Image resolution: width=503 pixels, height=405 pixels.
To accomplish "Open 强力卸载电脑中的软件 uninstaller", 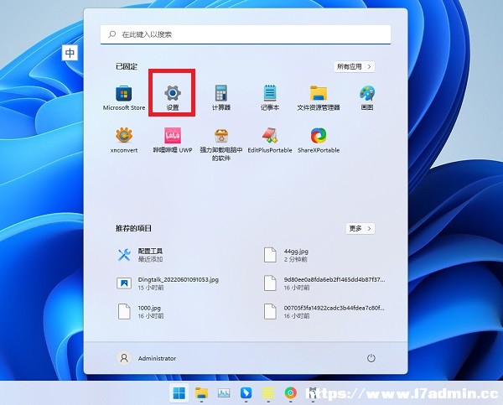I will [x=221, y=143].
